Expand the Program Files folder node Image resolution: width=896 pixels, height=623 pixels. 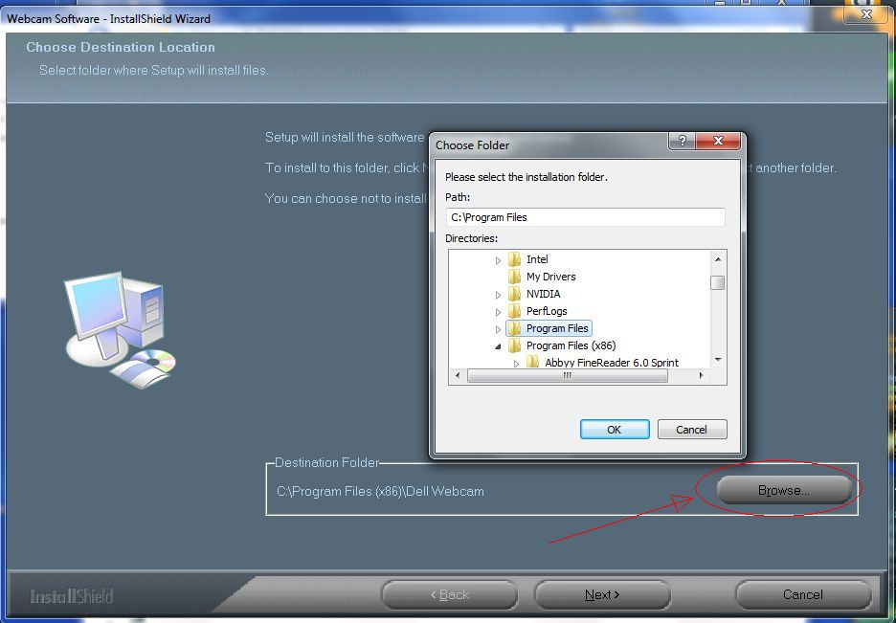coord(498,329)
